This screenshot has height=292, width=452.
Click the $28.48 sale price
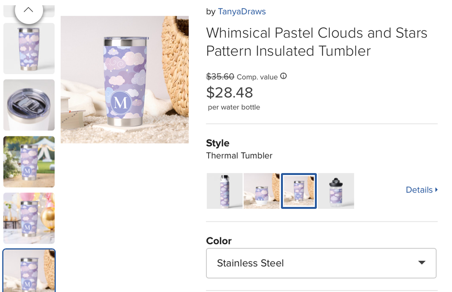[229, 93]
